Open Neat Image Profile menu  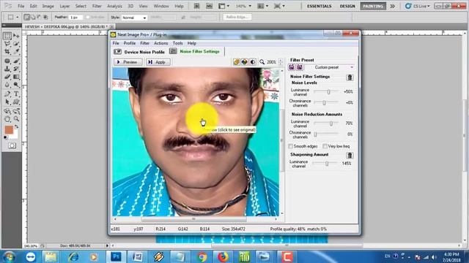(130, 43)
